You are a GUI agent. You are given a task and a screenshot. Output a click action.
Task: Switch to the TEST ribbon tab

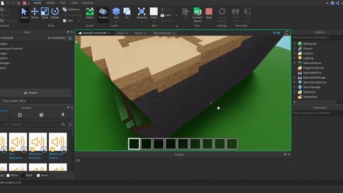tap(63, 3)
